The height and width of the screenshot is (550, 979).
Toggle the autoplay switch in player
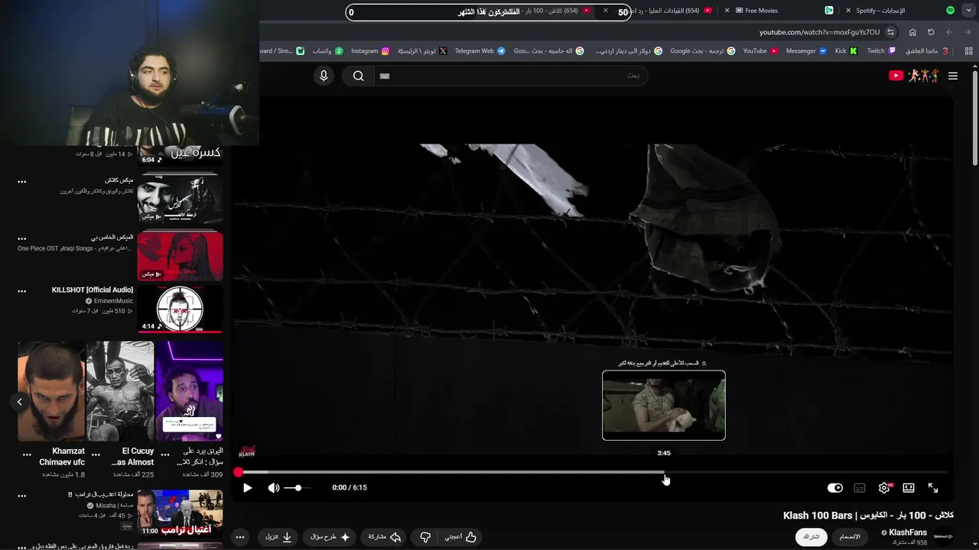tap(835, 487)
